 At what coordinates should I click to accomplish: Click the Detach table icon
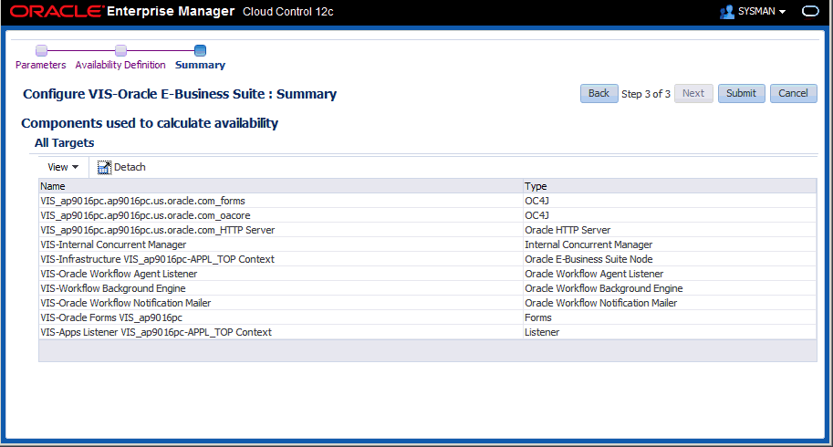click(104, 167)
